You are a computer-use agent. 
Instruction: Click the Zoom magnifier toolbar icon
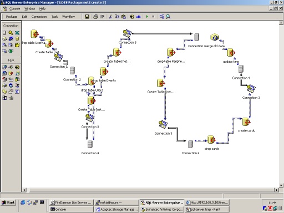tap(168, 17)
